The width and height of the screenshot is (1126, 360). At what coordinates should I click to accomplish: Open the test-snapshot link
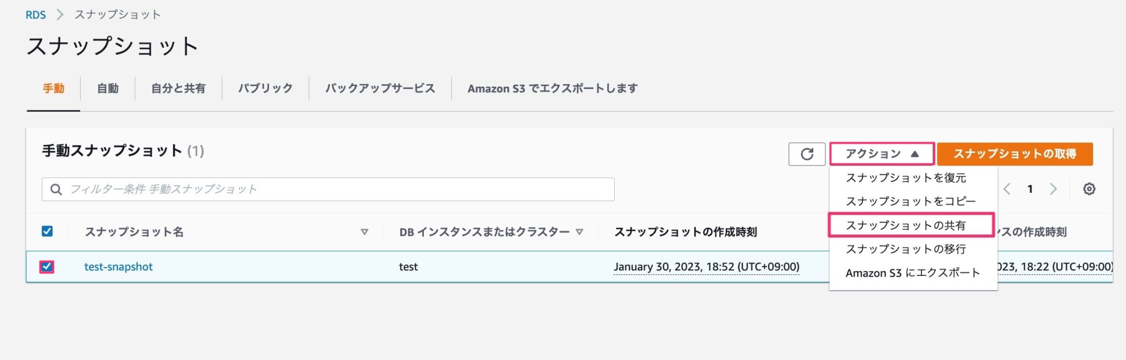118,267
